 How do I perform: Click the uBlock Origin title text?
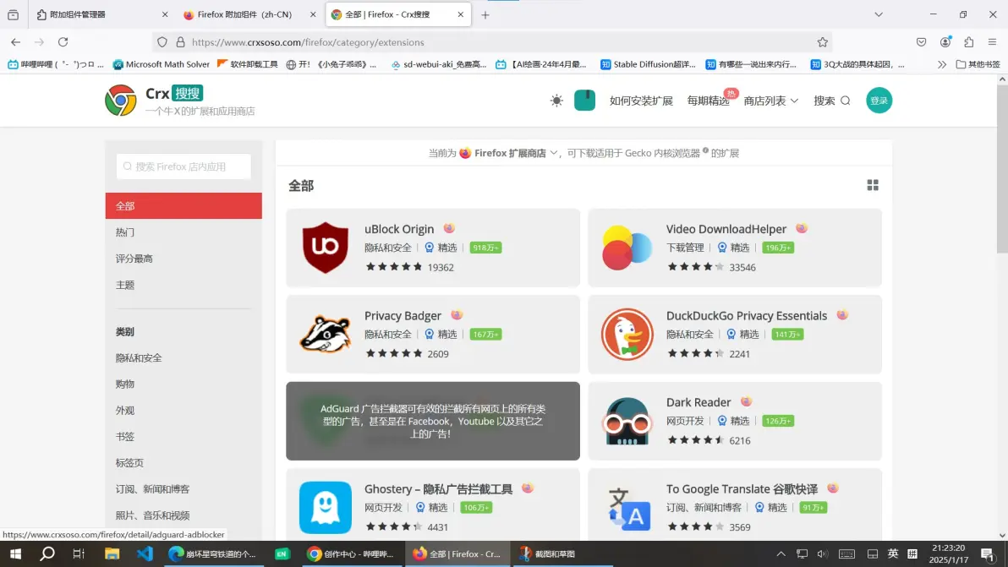coord(399,229)
